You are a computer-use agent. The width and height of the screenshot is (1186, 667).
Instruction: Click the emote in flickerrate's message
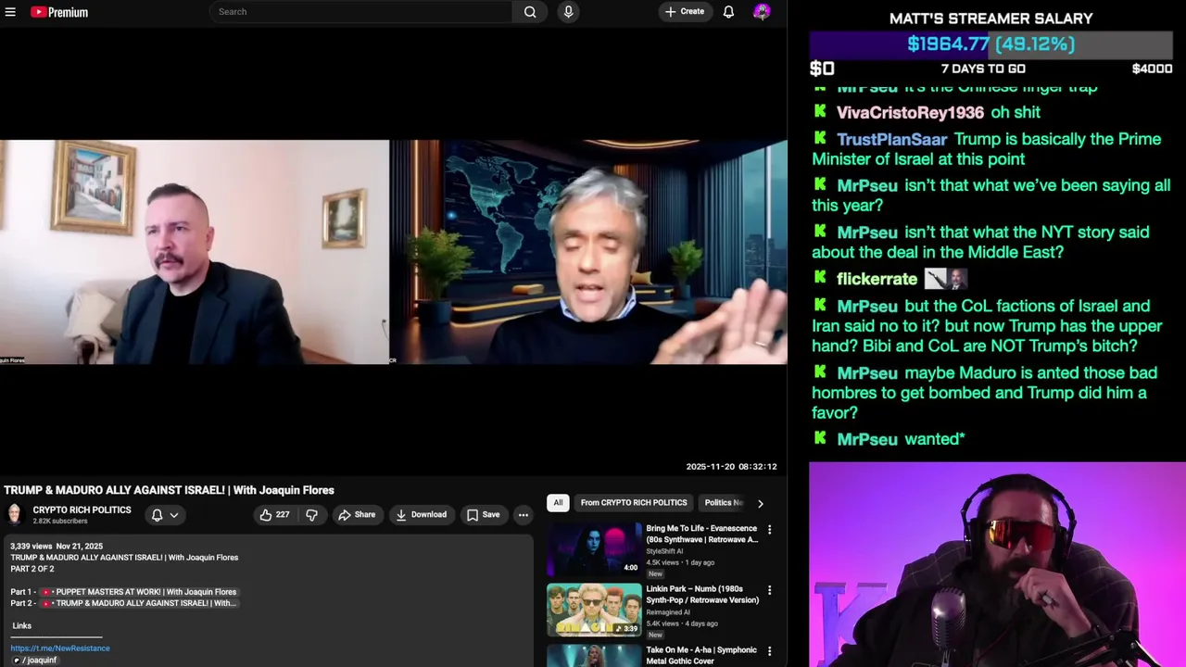(x=945, y=279)
